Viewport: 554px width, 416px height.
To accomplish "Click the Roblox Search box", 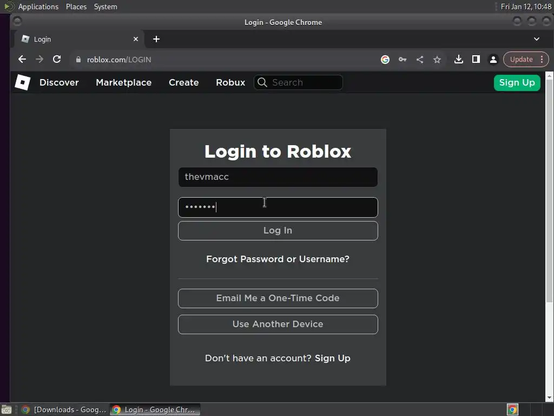I will pos(298,82).
